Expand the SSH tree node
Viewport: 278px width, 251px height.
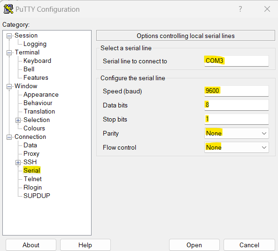(18, 162)
